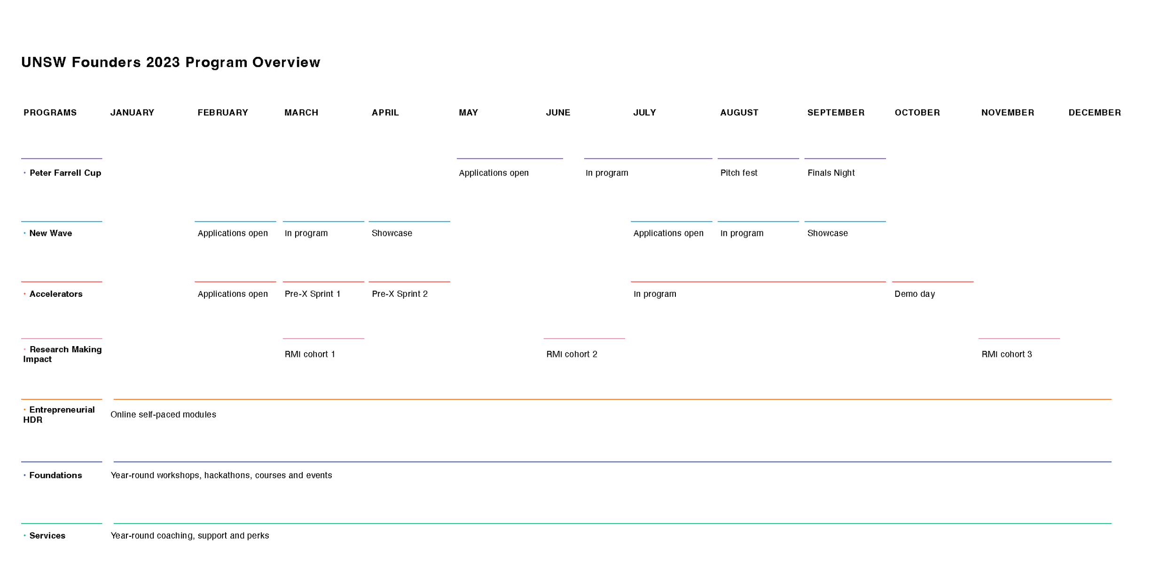This screenshot has width=1175, height=587.
Task: Select the New Wave program label
Action: [x=51, y=233]
